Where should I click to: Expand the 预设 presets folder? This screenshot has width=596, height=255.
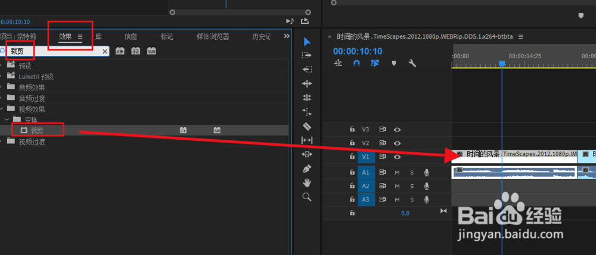[x=1, y=65]
